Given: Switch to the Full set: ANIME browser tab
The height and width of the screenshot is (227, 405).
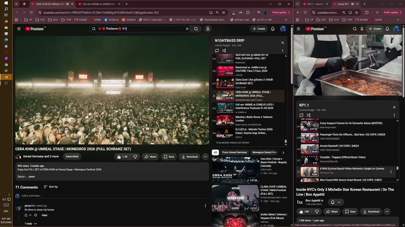Looking at the screenshot, I should [99, 4].
